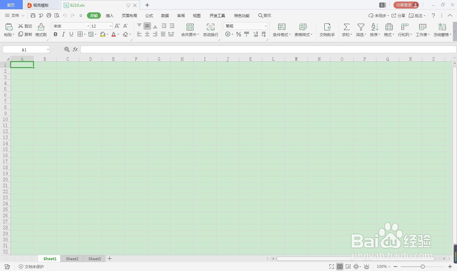Click the horizontal scrollbar thumb

(x=355, y=259)
